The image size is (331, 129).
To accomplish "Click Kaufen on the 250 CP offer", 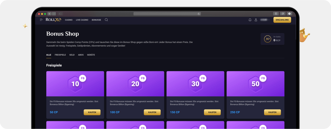I will click(x=272, y=112).
